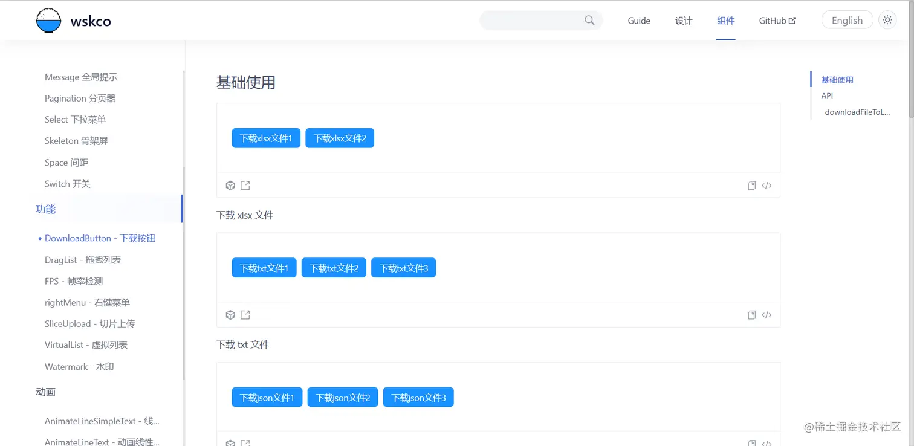914x446 pixels.
Task: Open the 设计 nav item
Action: coord(684,21)
